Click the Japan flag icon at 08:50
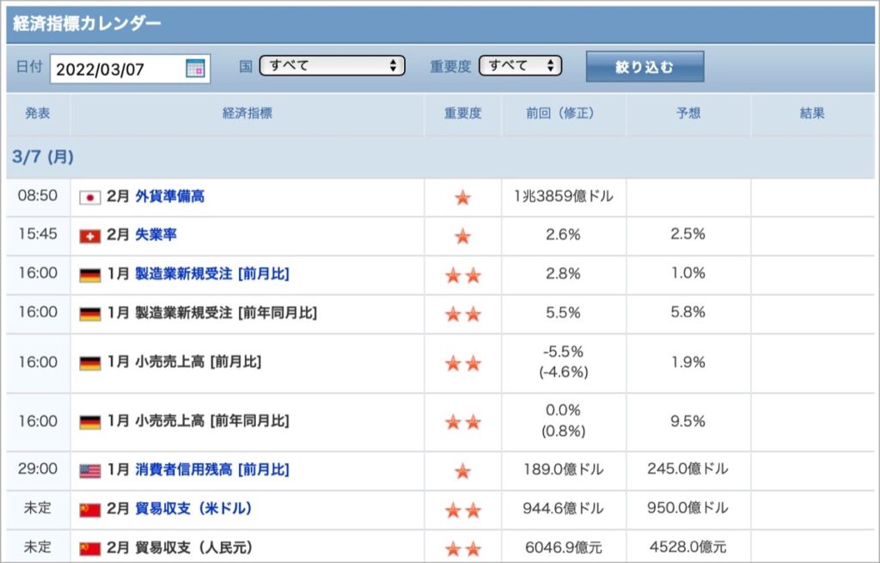 (x=89, y=198)
